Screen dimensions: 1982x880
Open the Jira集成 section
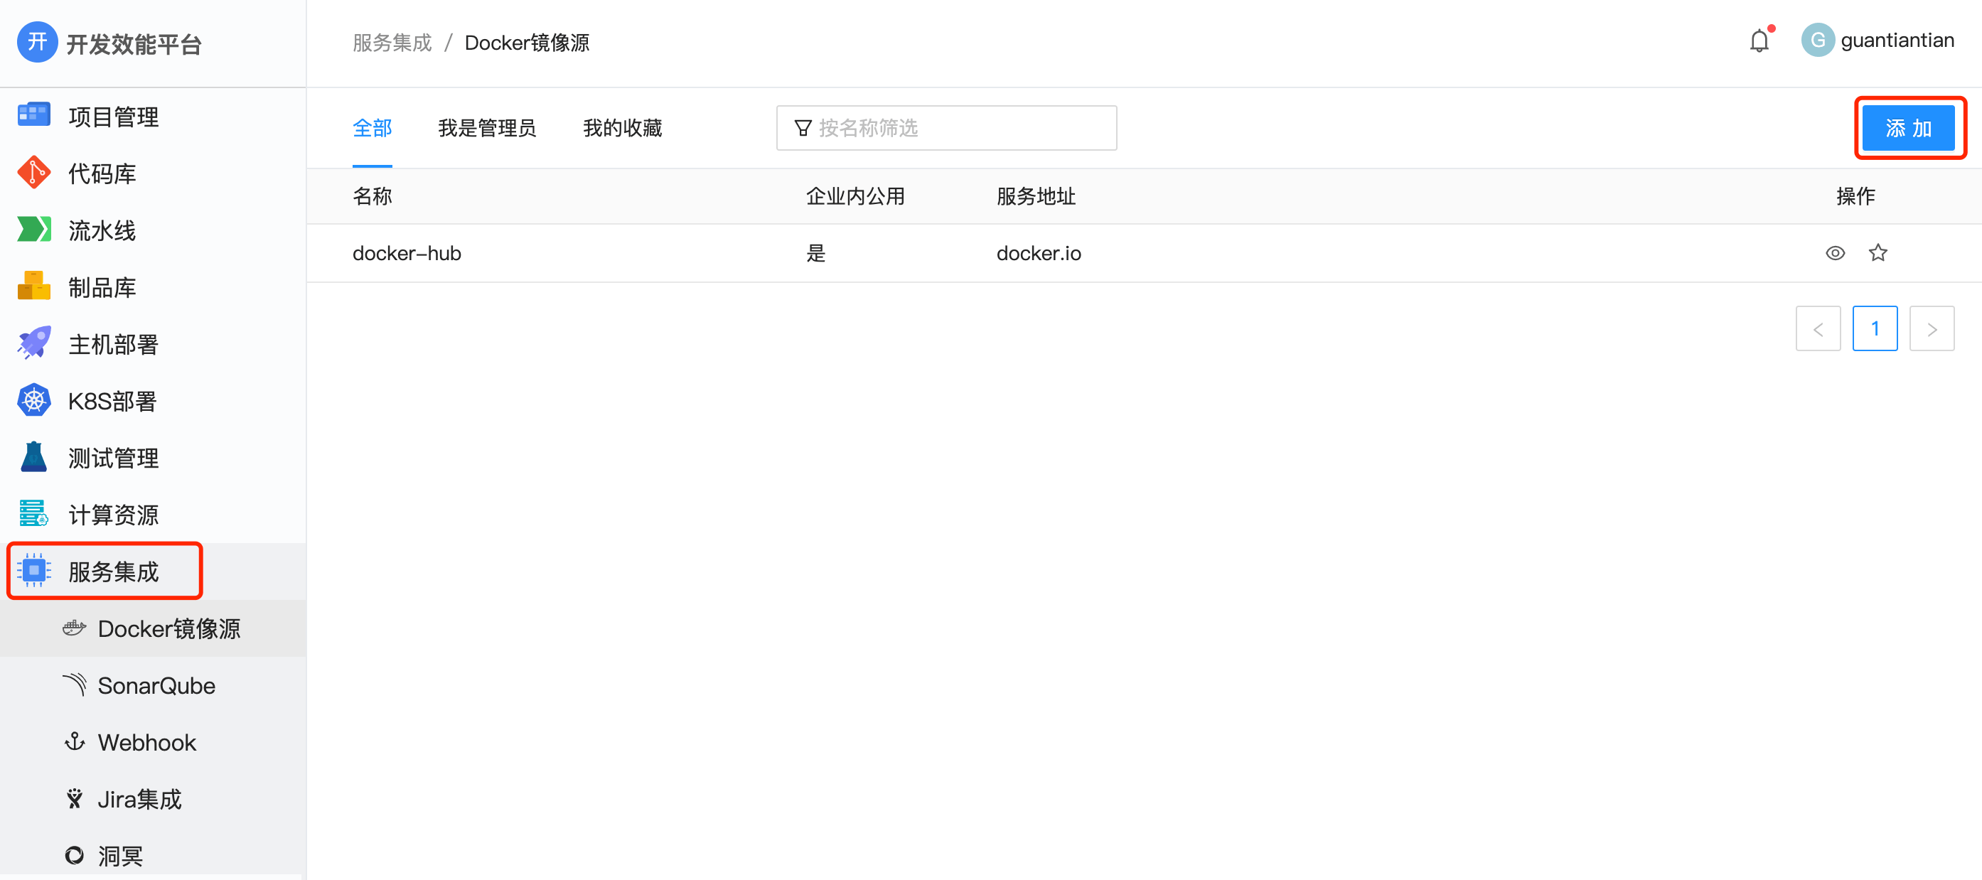point(139,798)
